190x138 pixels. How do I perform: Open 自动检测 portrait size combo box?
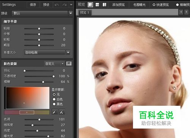click(x=44, y=52)
